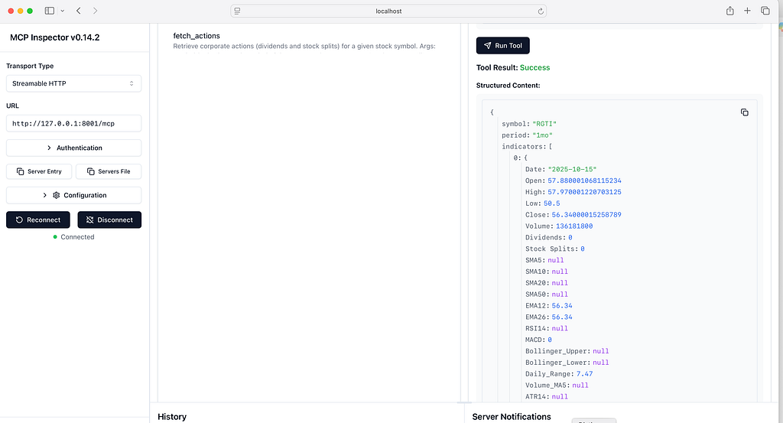Open Transport Type Streamable HTTP dropdown

pyautogui.click(x=74, y=83)
